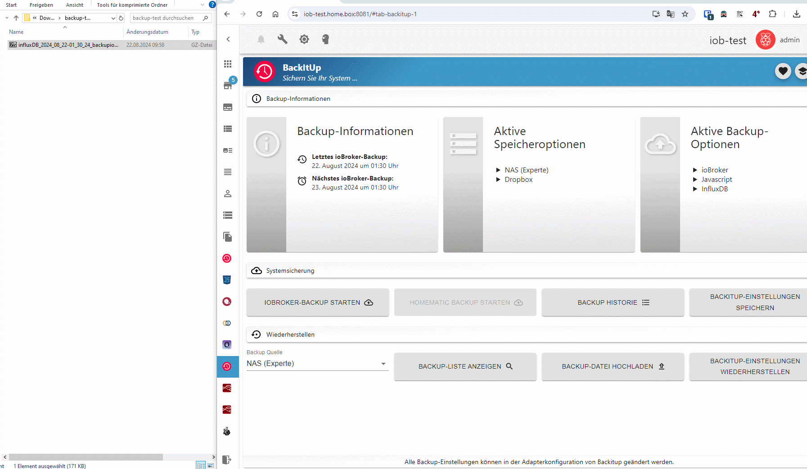807x469 pixels.
Task: Toggle expert mode via the head icon
Action: point(325,39)
